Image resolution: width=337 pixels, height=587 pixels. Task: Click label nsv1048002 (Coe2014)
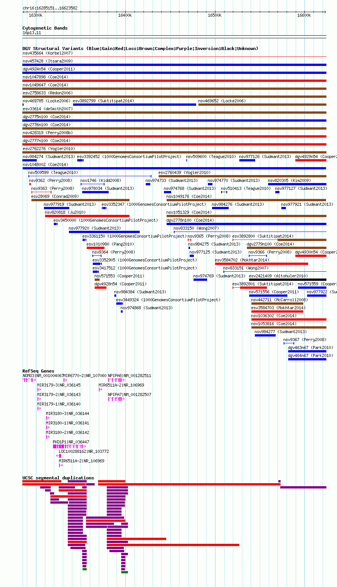click(x=45, y=164)
